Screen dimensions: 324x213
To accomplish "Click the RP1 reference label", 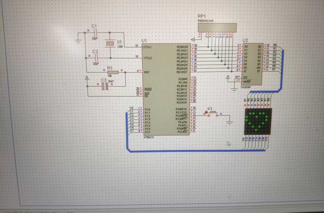I will (x=201, y=16).
